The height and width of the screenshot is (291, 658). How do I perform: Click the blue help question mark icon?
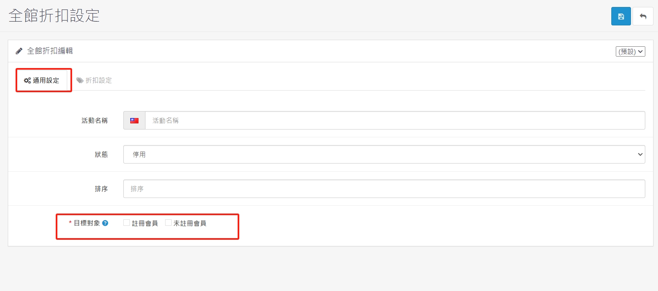click(105, 223)
